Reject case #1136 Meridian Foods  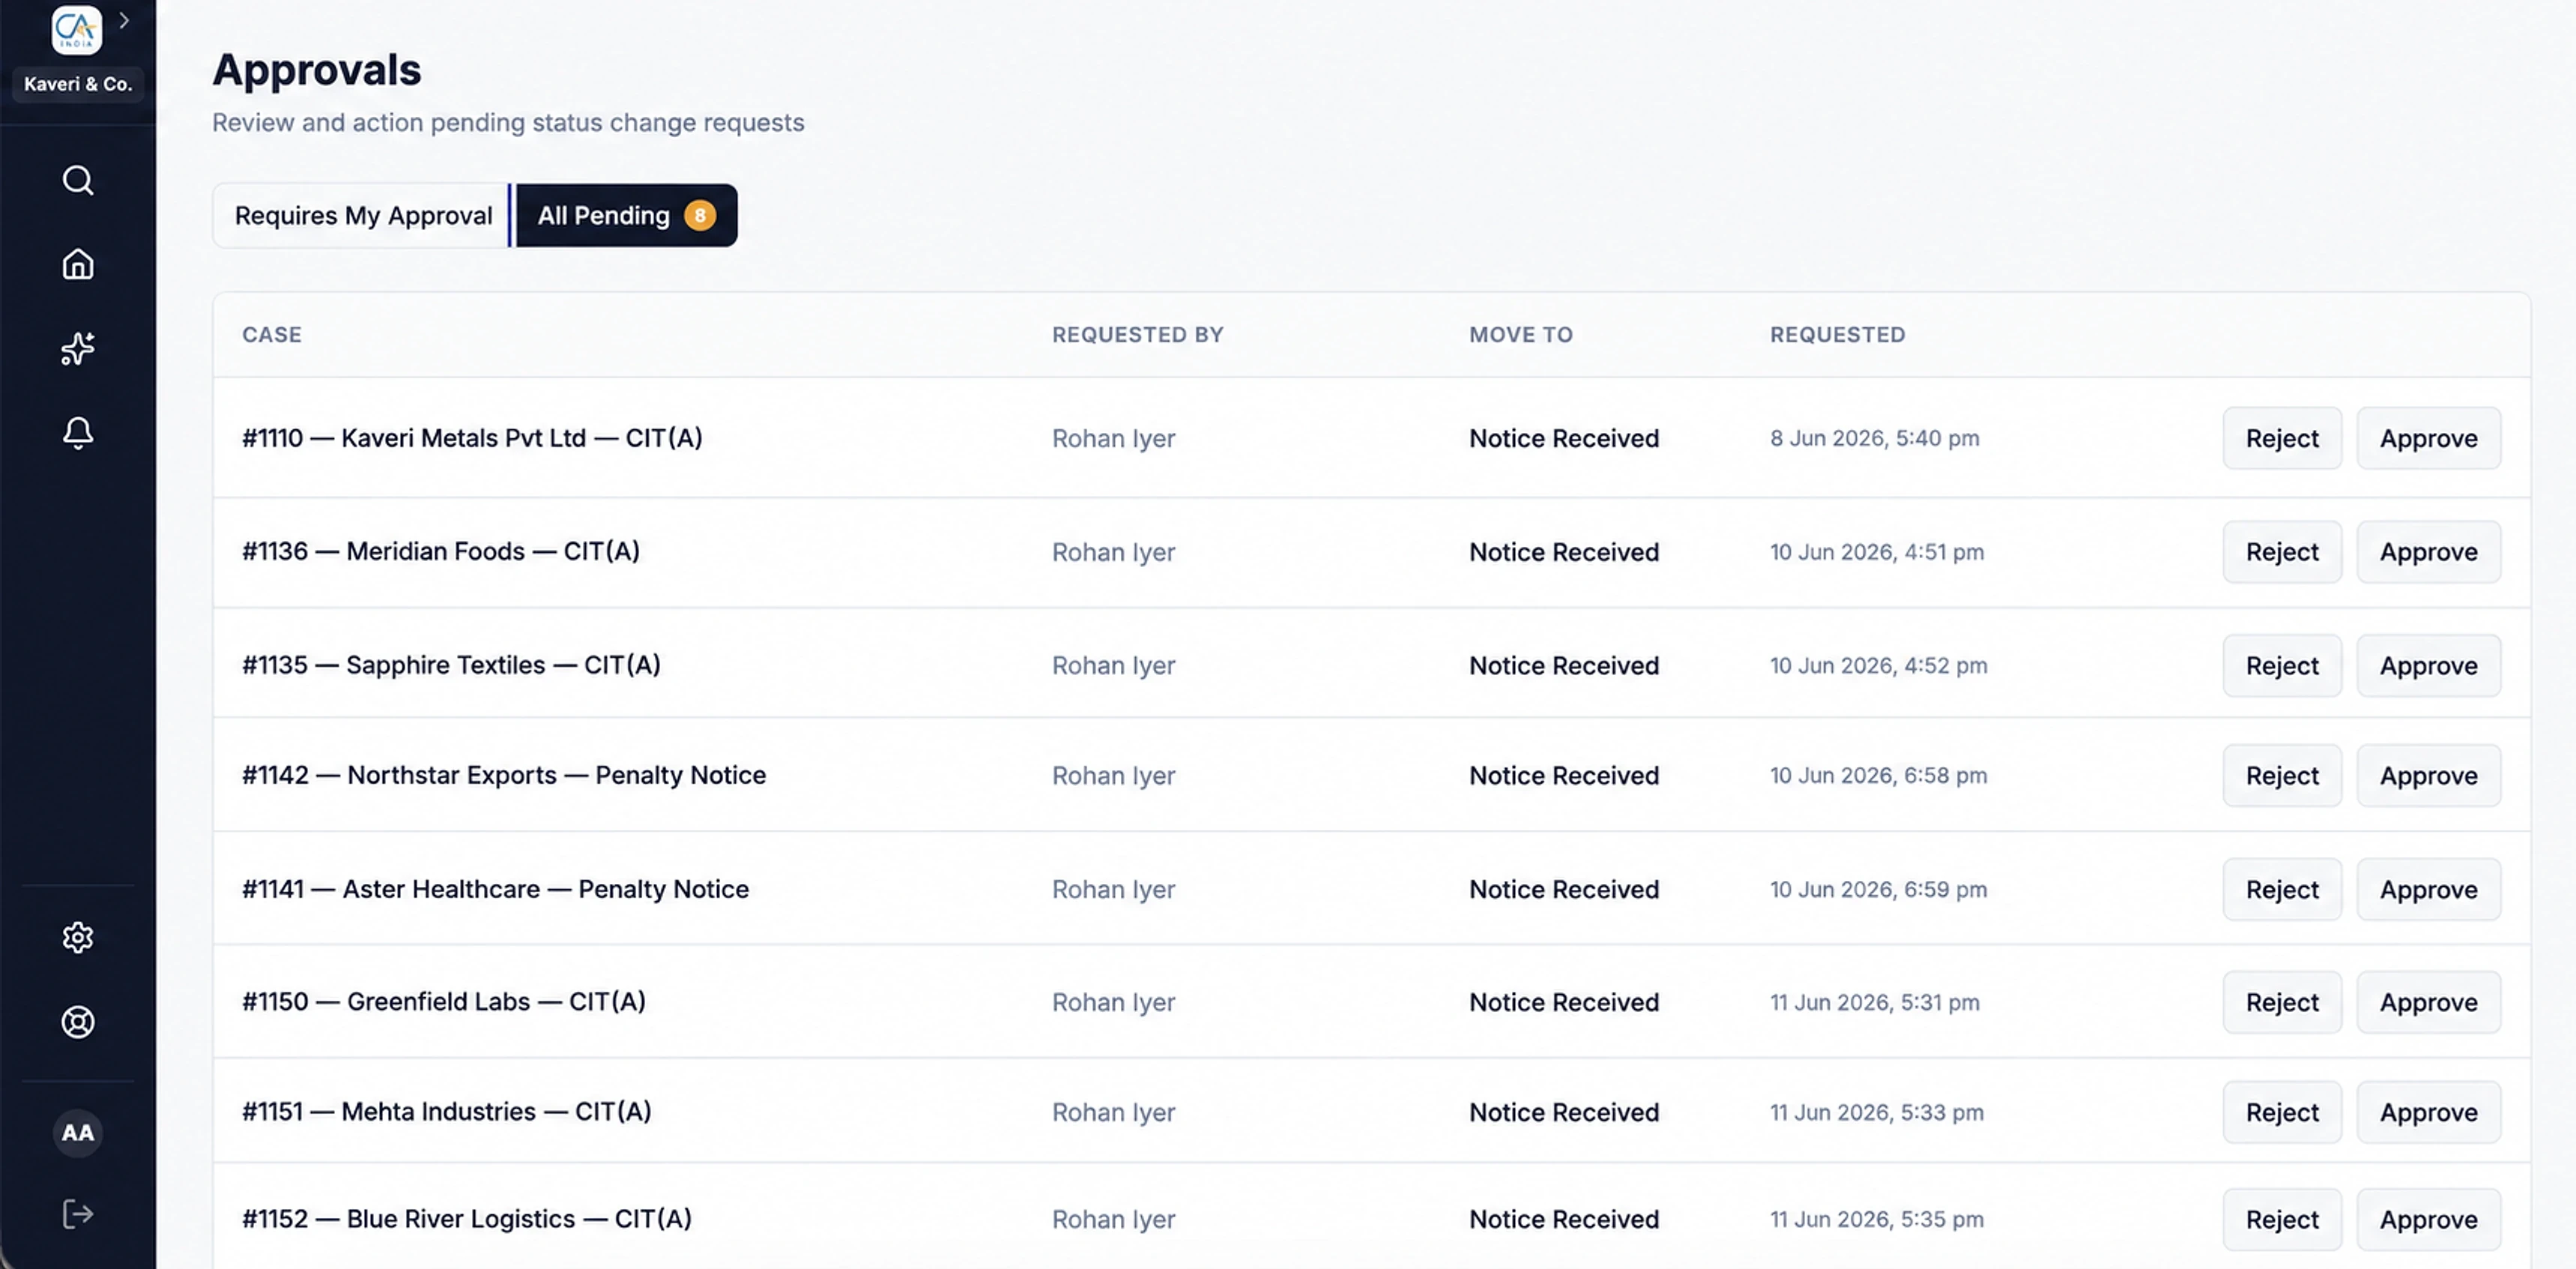pyautogui.click(x=2282, y=552)
